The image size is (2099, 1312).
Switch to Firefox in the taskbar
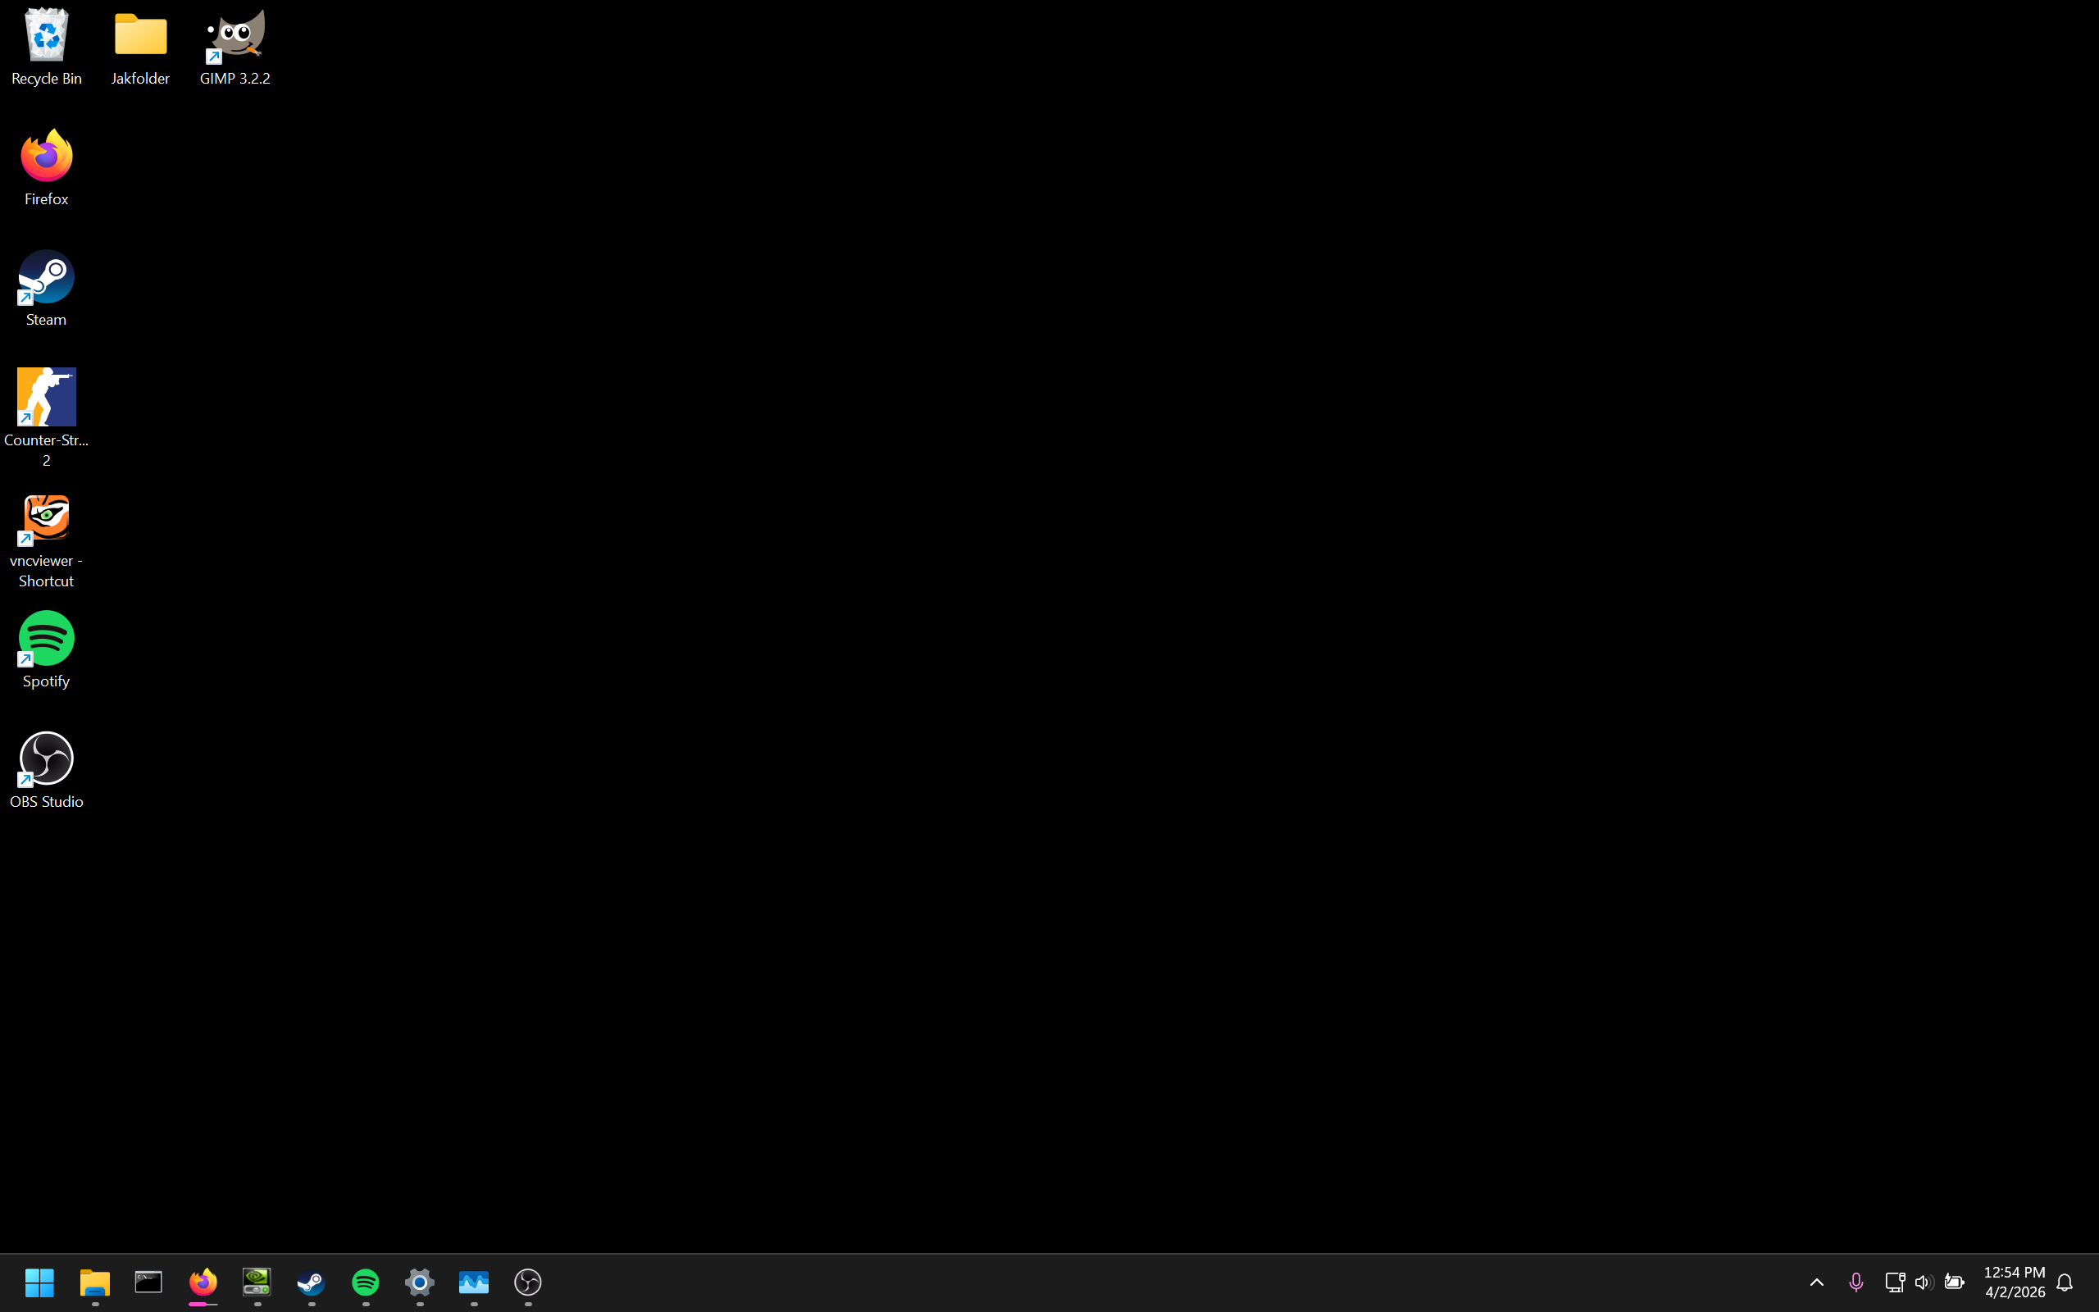pos(203,1282)
